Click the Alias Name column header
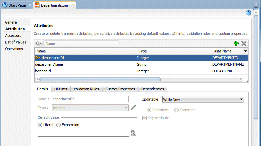The height and width of the screenshot is (146, 261). point(228,51)
